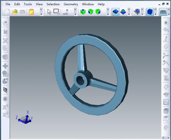Open a file with the folder icon
This screenshot has width=171, height=140.
click(15, 12)
